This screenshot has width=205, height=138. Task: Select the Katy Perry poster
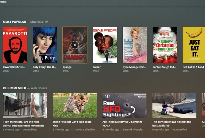click(45, 45)
